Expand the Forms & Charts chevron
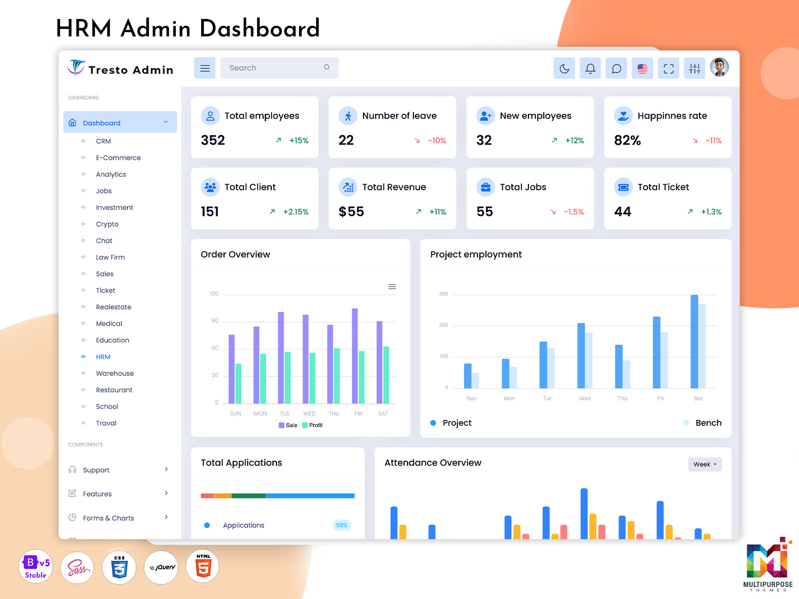 pyautogui.click(x=166, y=517)
